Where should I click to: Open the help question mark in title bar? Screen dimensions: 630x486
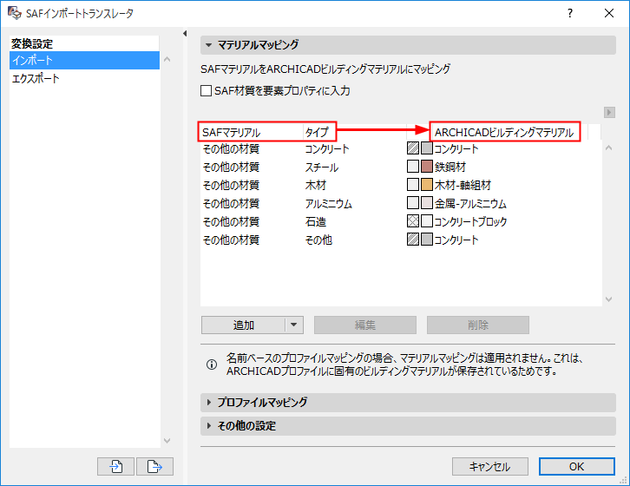click(x=570, y=13)
